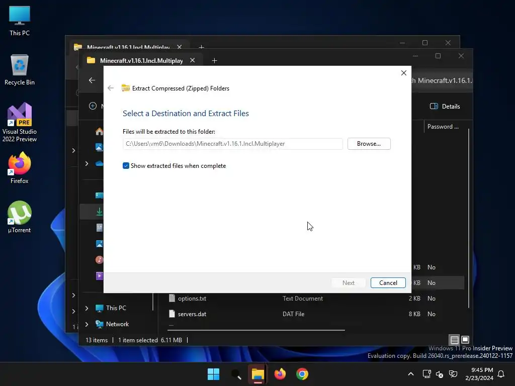Launch Visual Studio 2022 Preview shortcut

20,123
